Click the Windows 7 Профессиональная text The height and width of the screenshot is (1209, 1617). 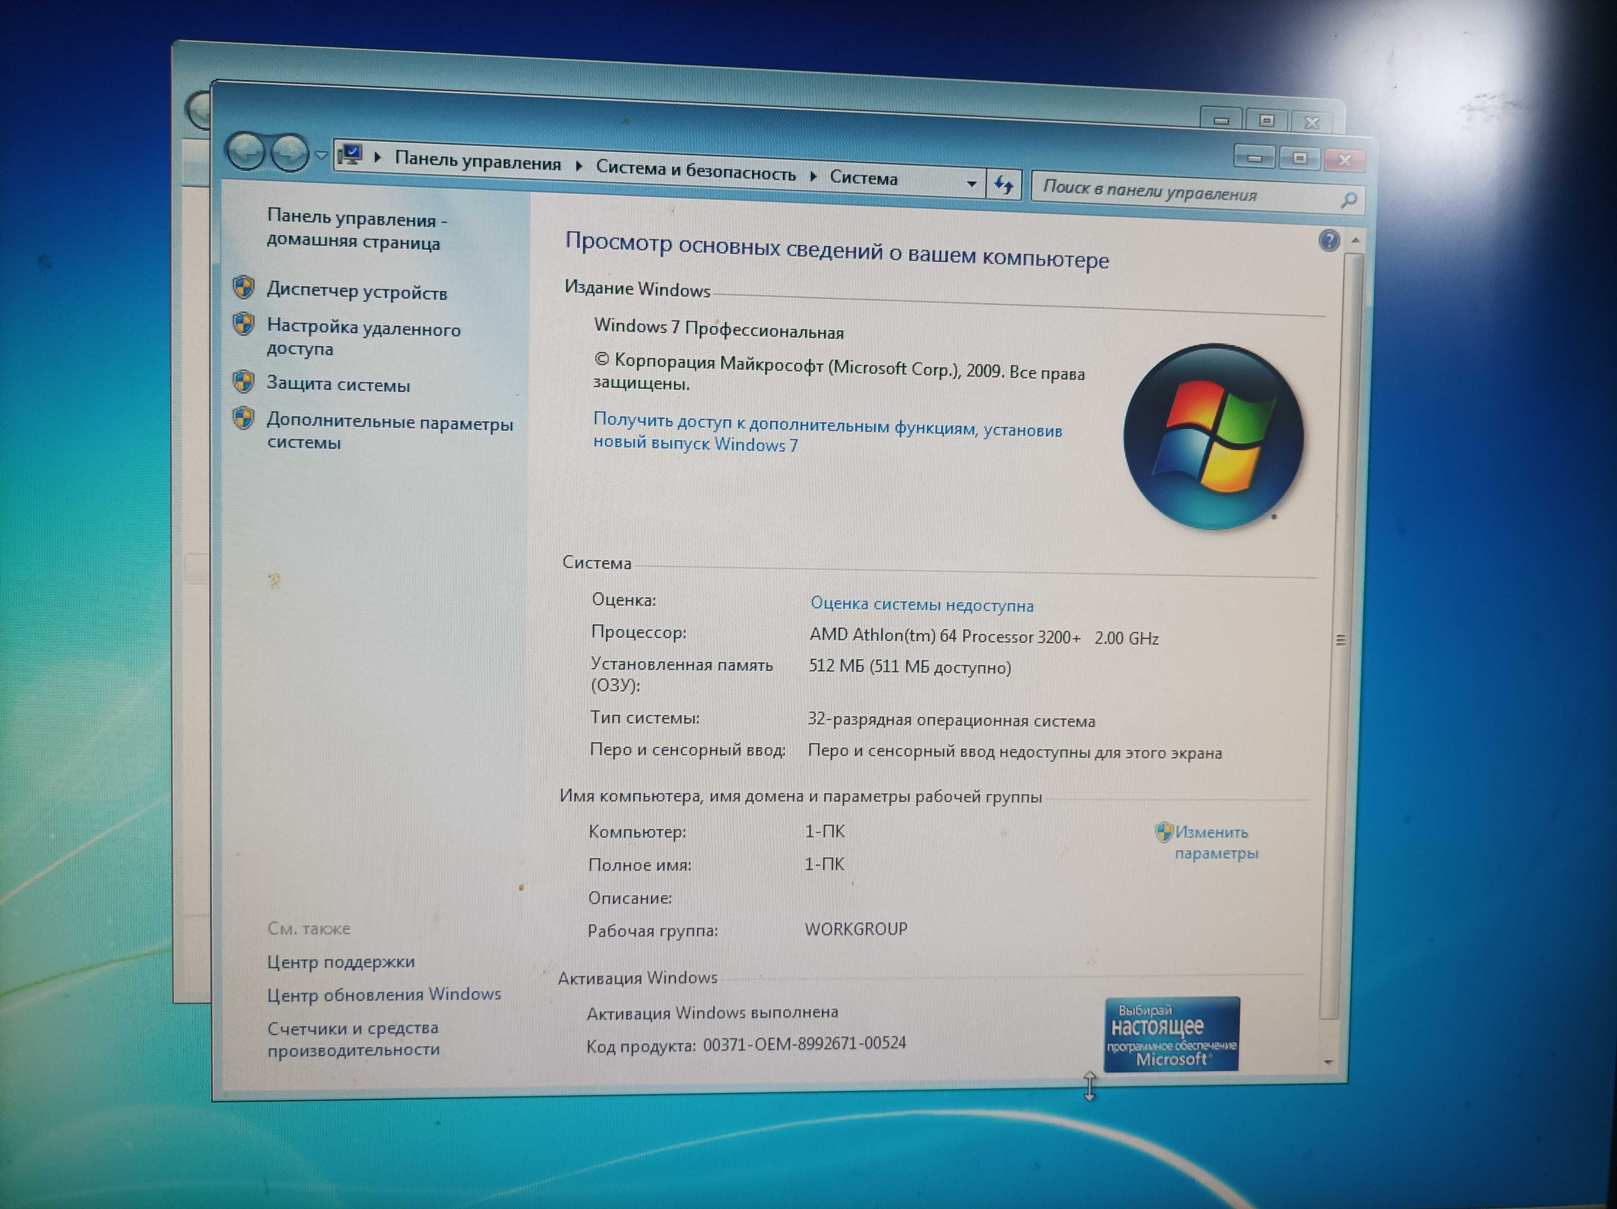[x=719, y=328]
